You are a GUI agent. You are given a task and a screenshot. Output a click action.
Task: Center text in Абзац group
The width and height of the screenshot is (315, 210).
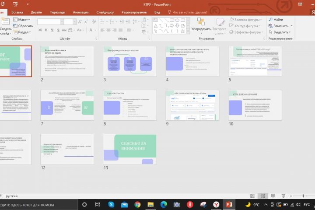108,30
